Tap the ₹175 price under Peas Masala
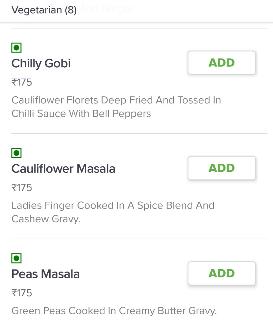 [22, 293]
